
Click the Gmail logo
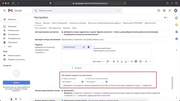(x=15, y=11)
